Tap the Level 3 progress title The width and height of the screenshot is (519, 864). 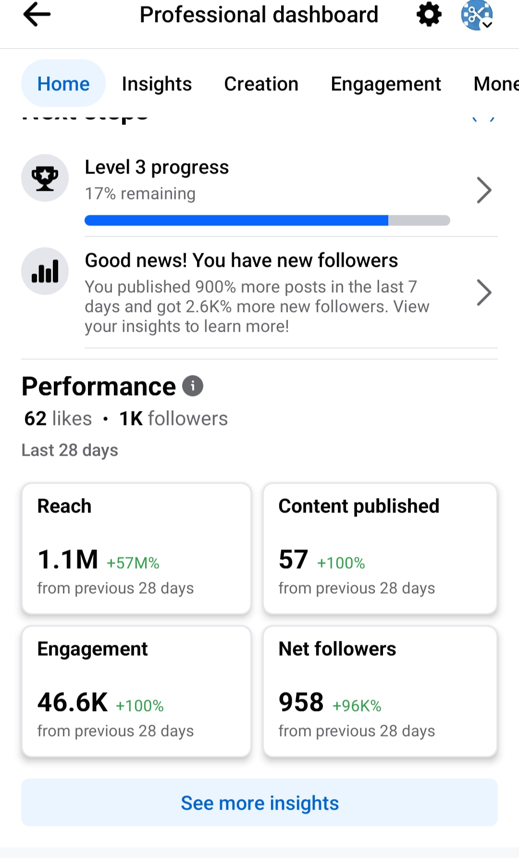[157, 167]
